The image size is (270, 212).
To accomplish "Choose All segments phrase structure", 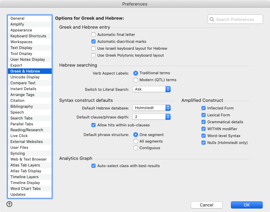I will (136, 141).
